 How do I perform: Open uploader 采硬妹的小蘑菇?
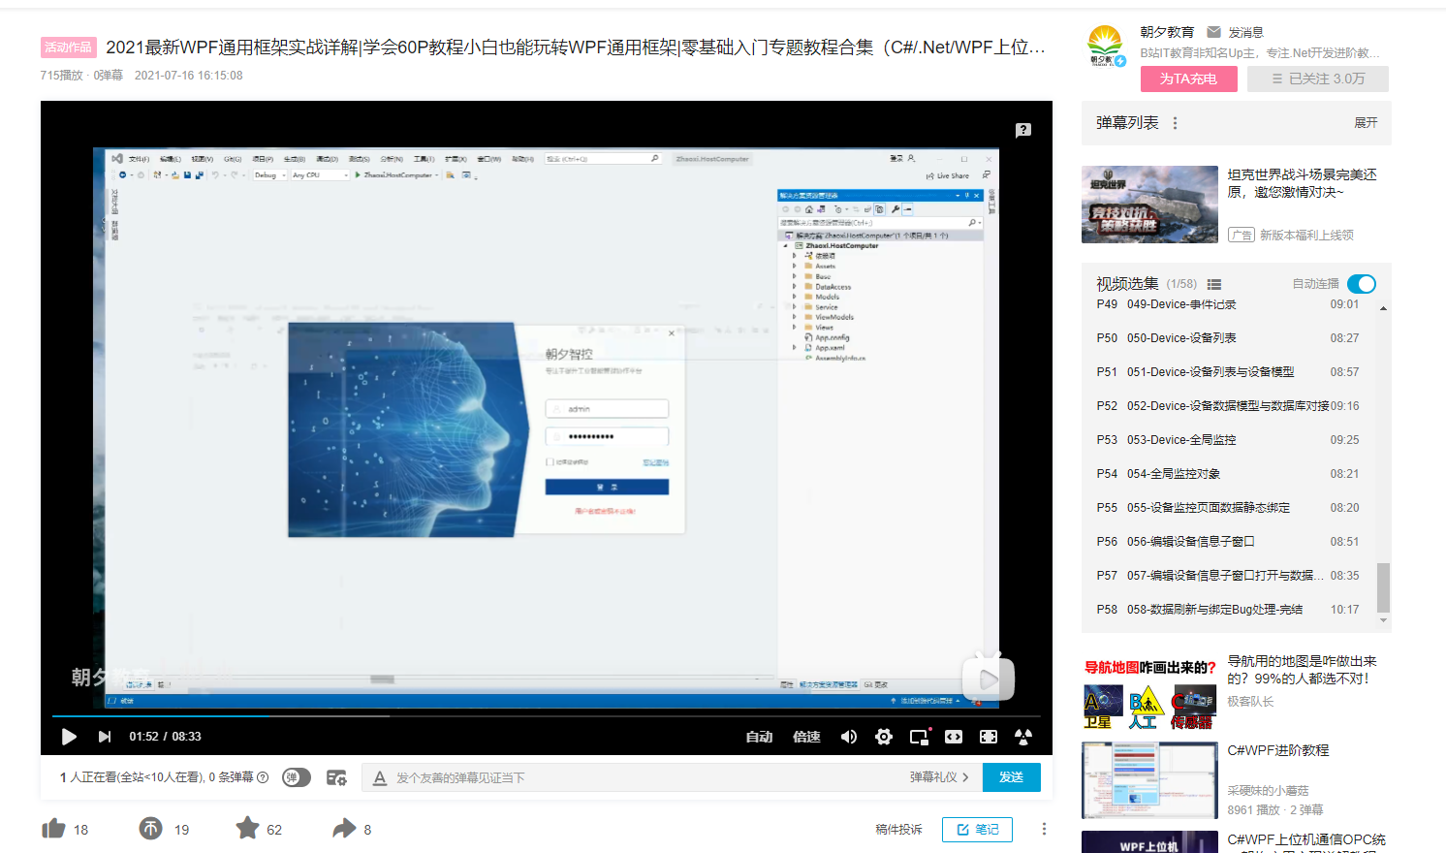(1268, 790)
